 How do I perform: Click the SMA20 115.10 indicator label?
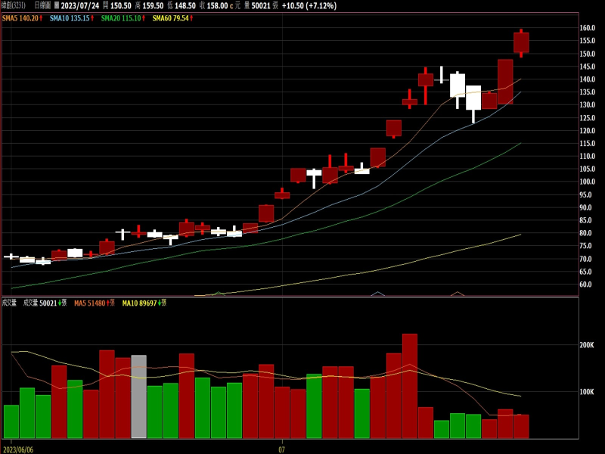point(123,17)
